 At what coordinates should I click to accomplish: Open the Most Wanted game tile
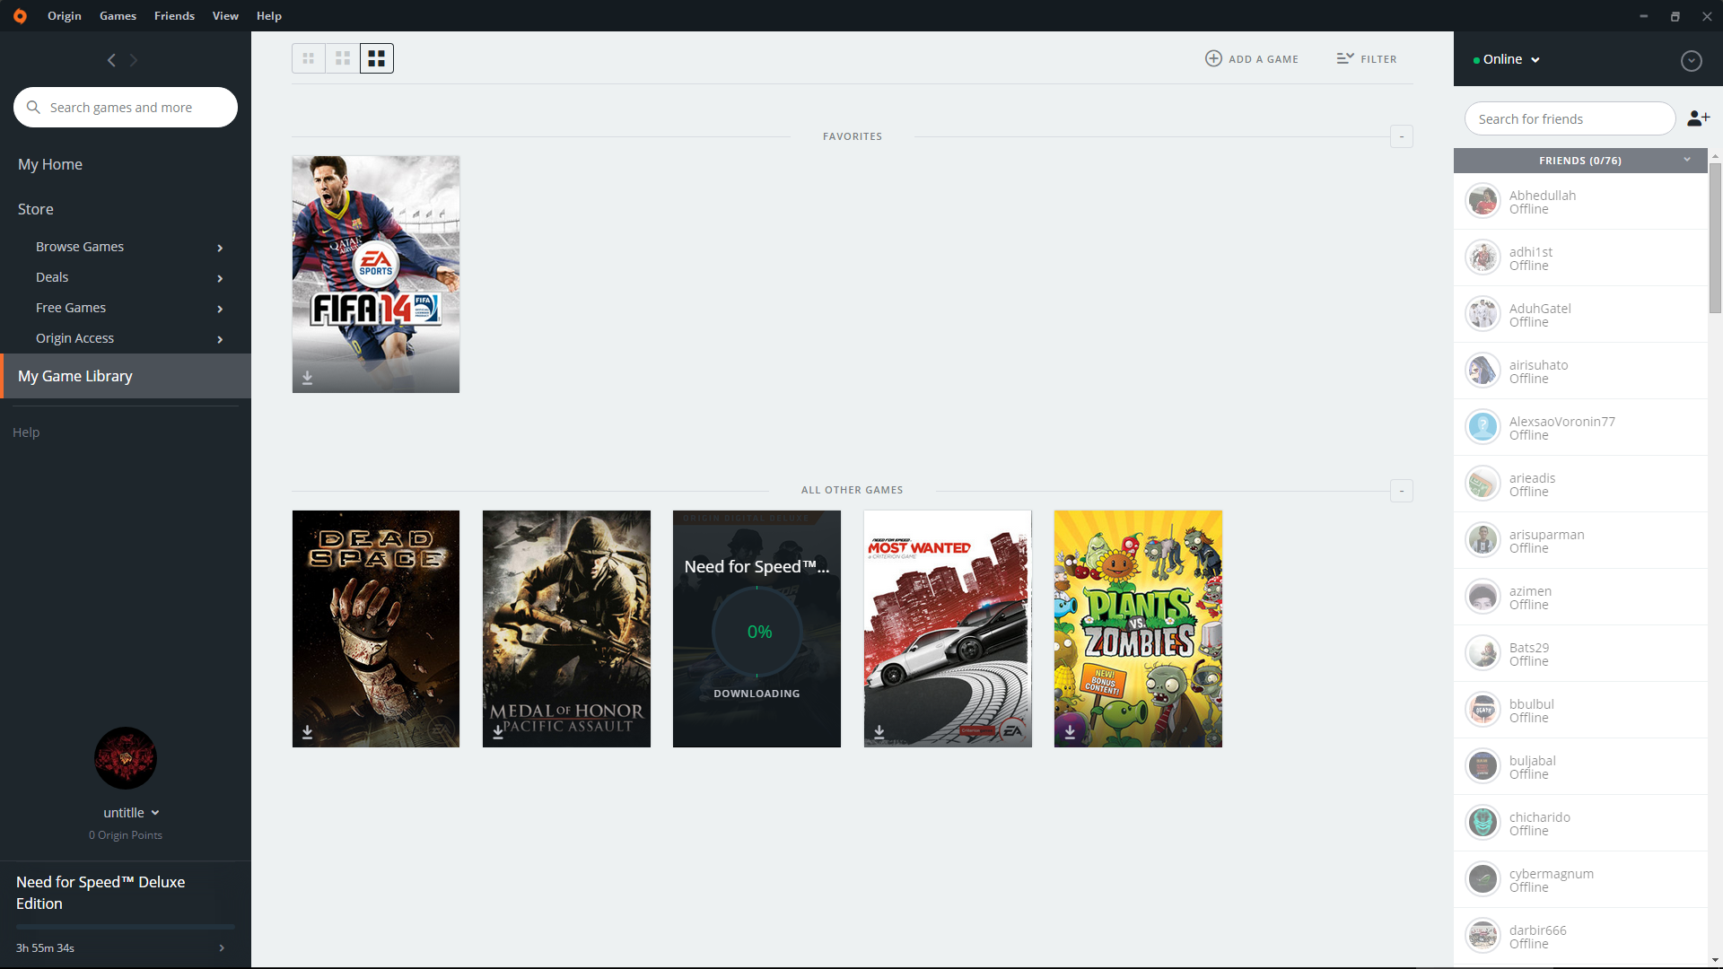tap(948, 628)
